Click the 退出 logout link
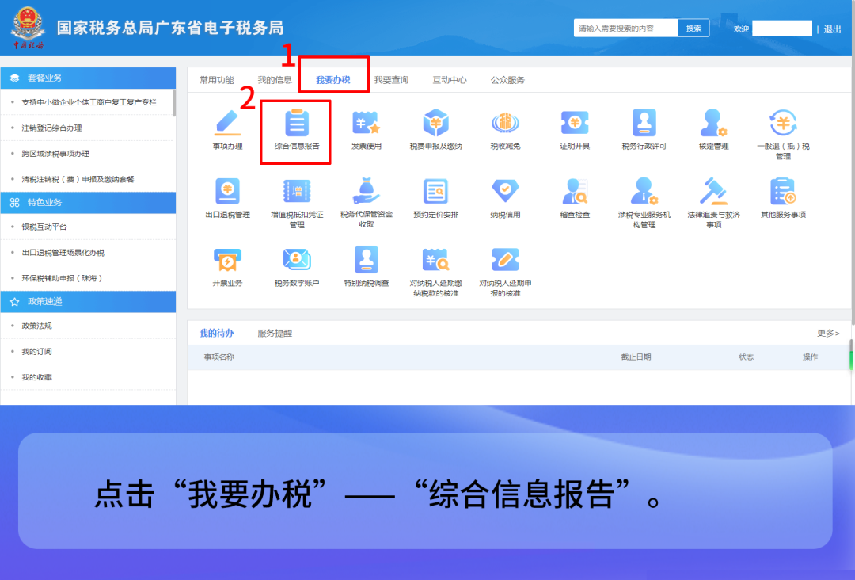 tap(832, 29)
